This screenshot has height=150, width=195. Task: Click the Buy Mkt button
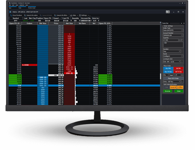pyautogui.click(x=168, y=68)
